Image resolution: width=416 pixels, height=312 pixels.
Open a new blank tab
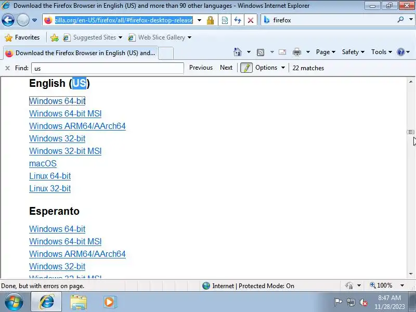pyautogui.click(x=166, y=53)
